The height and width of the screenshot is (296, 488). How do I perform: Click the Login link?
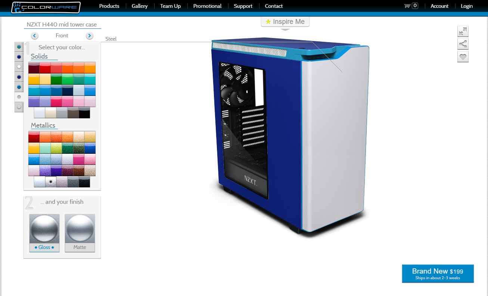pos(467,6)
